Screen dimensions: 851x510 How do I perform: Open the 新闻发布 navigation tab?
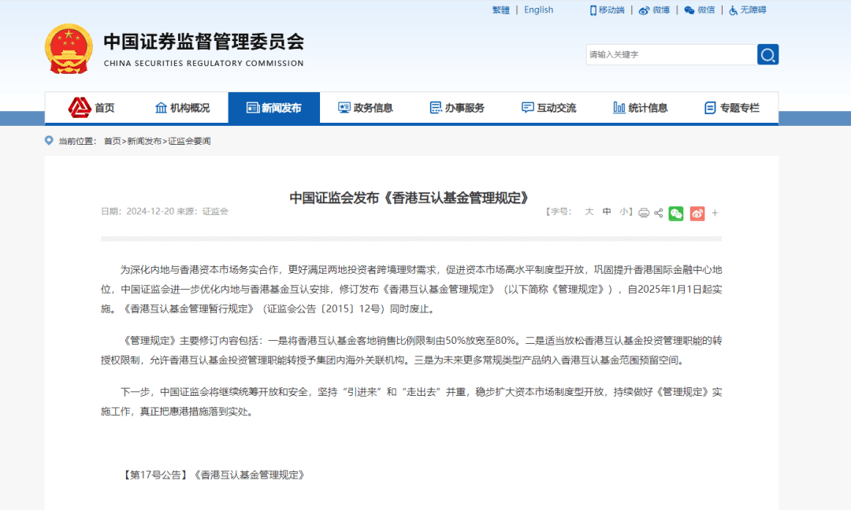[274, 108]
